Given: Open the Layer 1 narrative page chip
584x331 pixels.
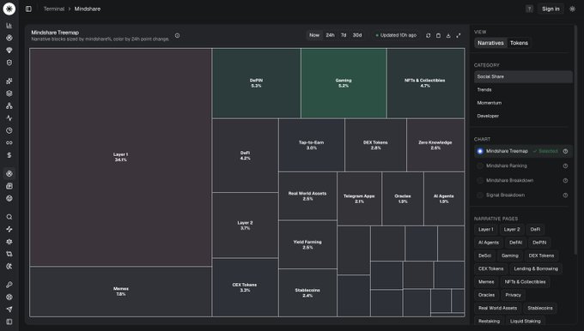Looking at the screenshot, I should pyautogui.click(x=486, y=230).
